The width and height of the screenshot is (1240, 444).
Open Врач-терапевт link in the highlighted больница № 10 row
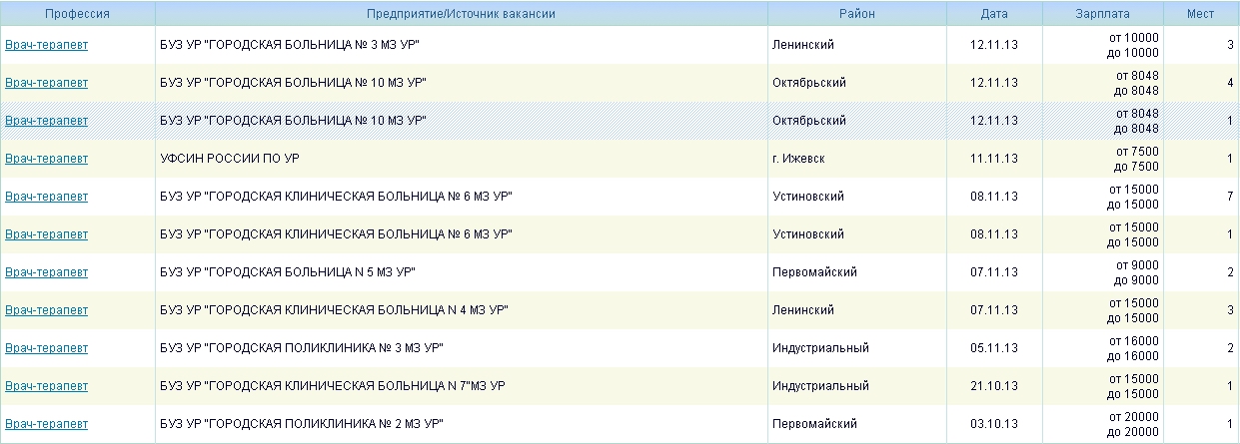click(46, 121)
